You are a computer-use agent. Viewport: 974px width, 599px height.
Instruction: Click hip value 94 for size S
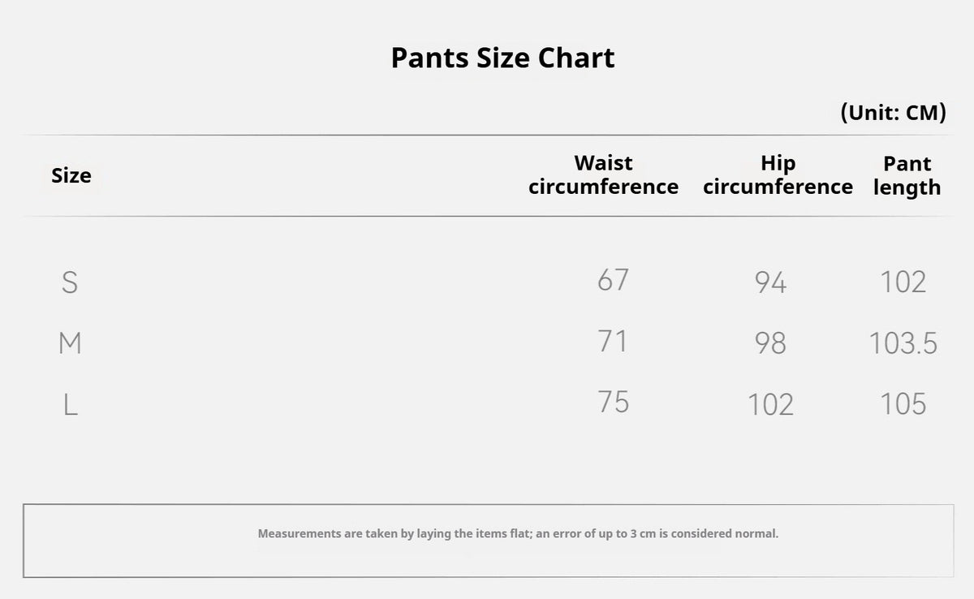(770, 282)
